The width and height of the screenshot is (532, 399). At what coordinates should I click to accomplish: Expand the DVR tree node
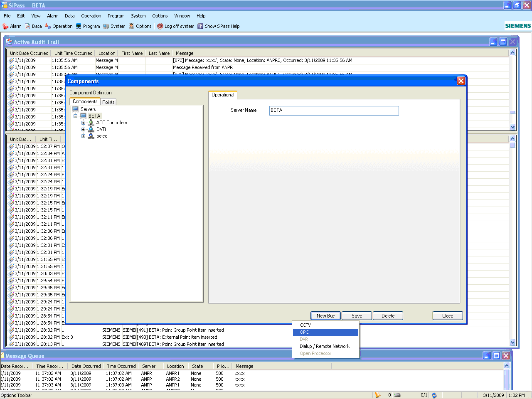point(83,129)
